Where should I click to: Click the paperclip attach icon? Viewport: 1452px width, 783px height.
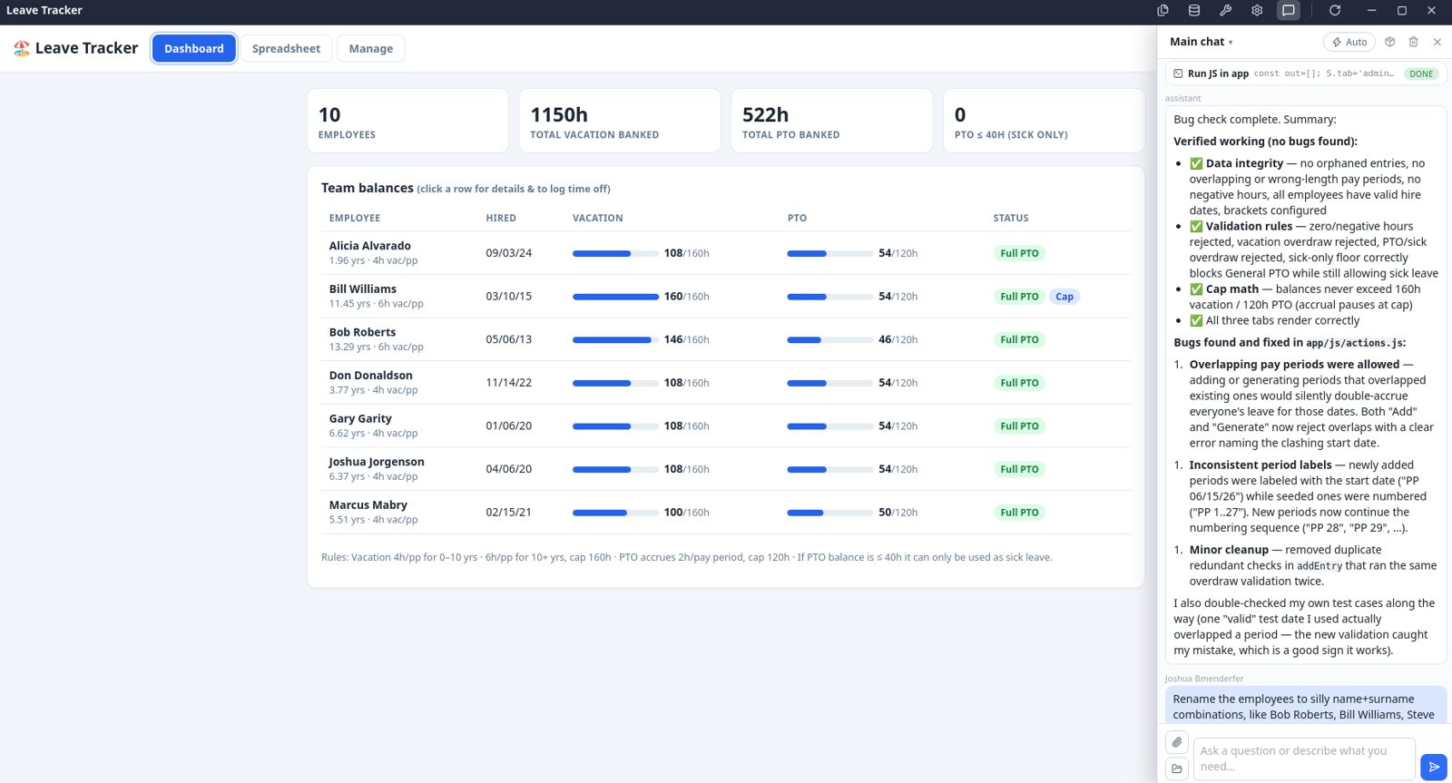1177,742
